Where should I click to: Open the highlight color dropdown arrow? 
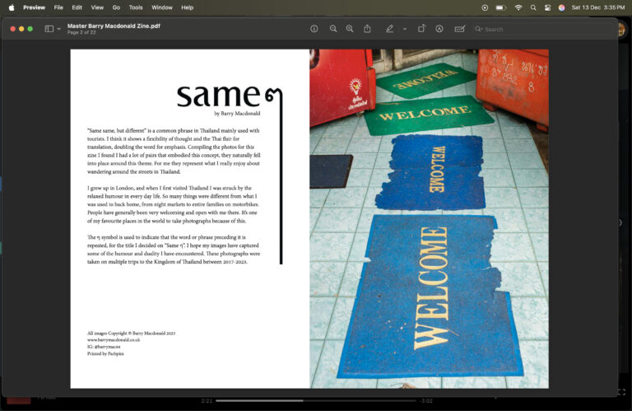pos(404,29)
